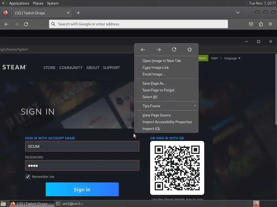
Task: Open a new tab with plus icon
Action: point(78,13)
